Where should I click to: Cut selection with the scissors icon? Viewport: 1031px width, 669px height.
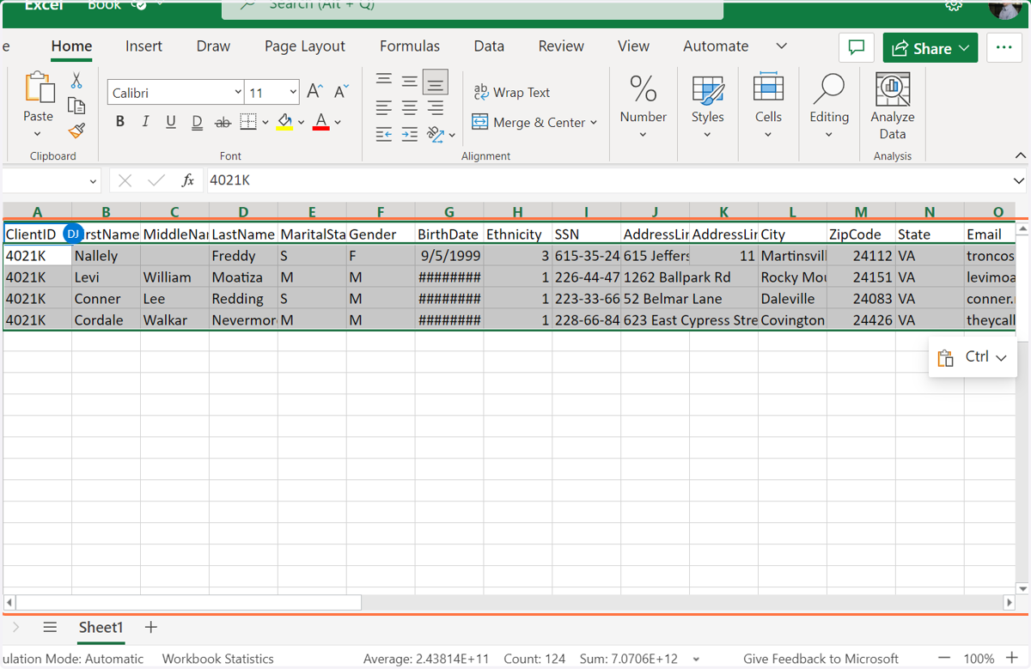pyautogui.click(x=76, y=81)
